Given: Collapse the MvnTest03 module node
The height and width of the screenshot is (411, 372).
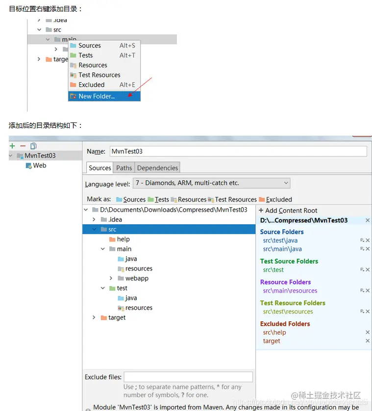Looking at the screenshot, I should pyautogui.click(x=11, y=156).
